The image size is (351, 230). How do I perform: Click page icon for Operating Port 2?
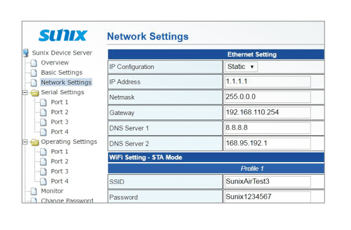click(43, 162)
